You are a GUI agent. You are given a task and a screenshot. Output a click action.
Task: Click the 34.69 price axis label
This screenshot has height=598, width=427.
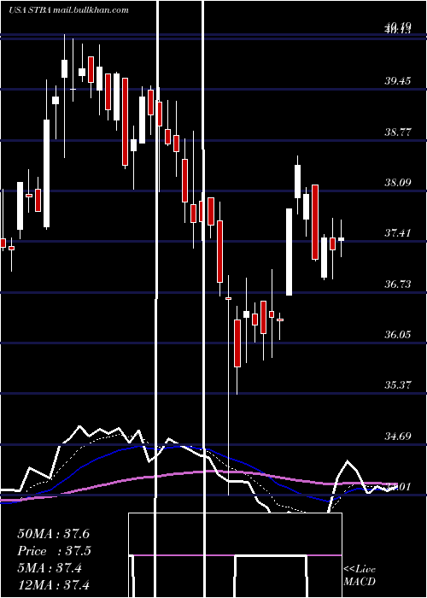(x=398, y=436)
